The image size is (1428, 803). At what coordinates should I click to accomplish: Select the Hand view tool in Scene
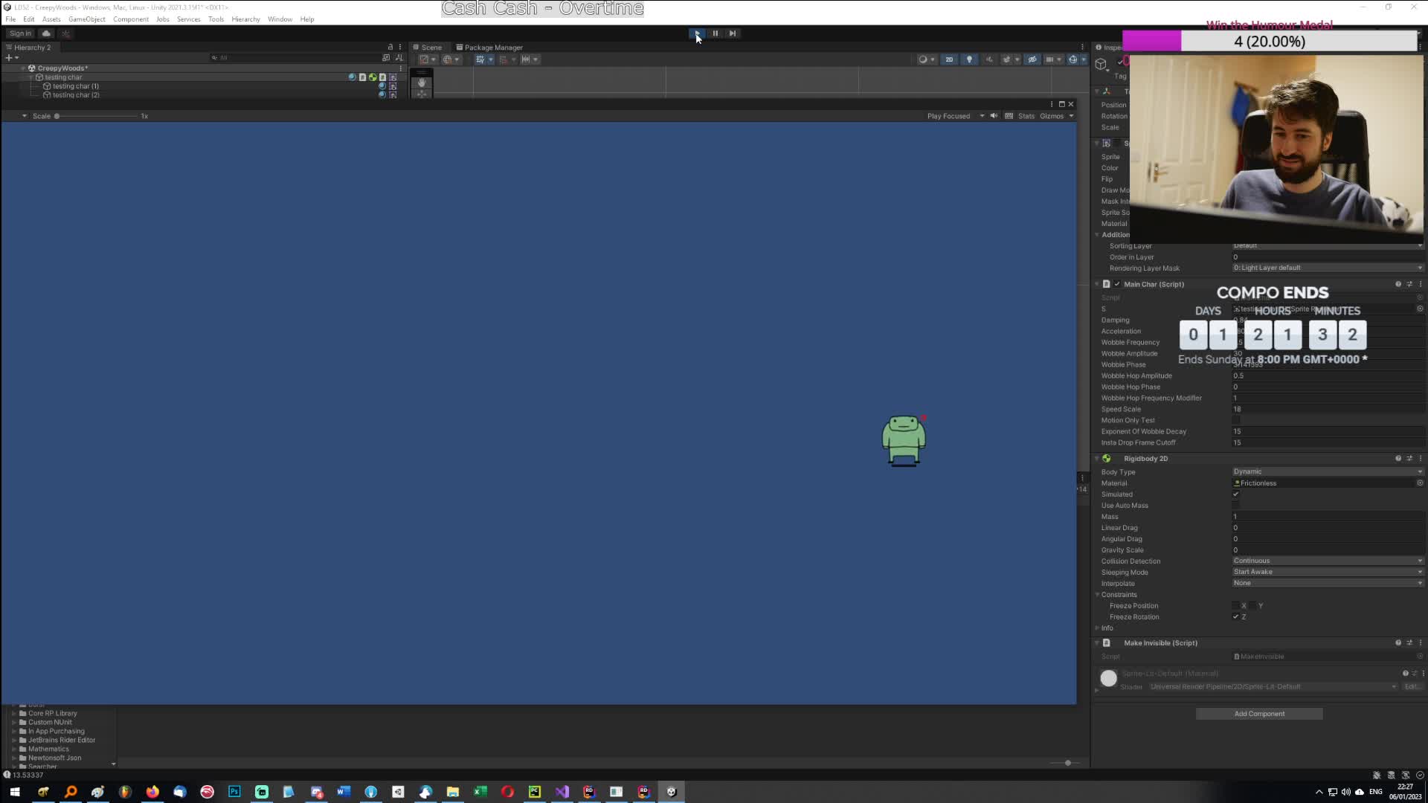422,83
